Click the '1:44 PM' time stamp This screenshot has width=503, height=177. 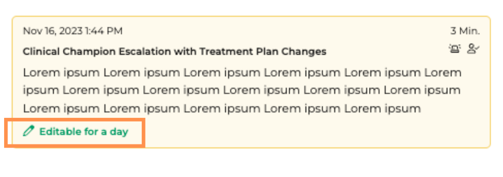104,31
